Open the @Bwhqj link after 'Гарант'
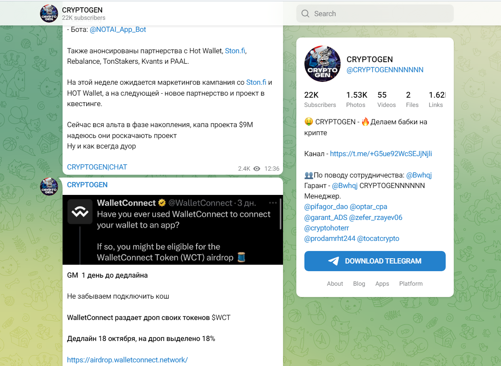The image size is (501, 366). [345, 186]
